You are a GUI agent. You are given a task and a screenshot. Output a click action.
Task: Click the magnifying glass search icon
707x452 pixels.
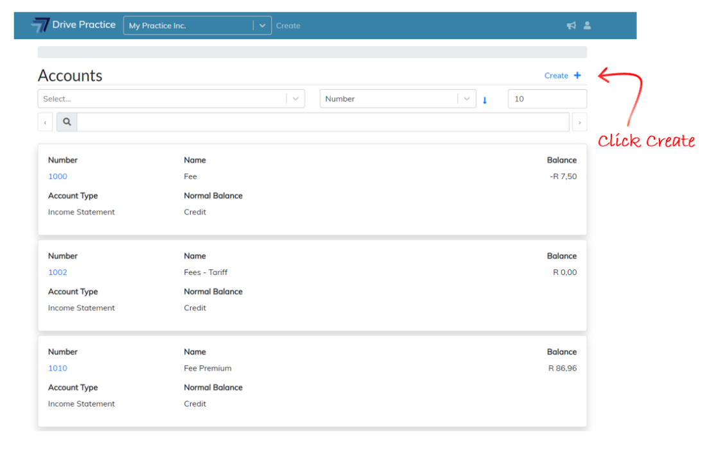(x=67, y=122)
